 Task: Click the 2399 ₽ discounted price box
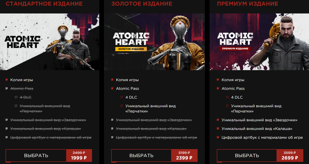click(184, 155)
